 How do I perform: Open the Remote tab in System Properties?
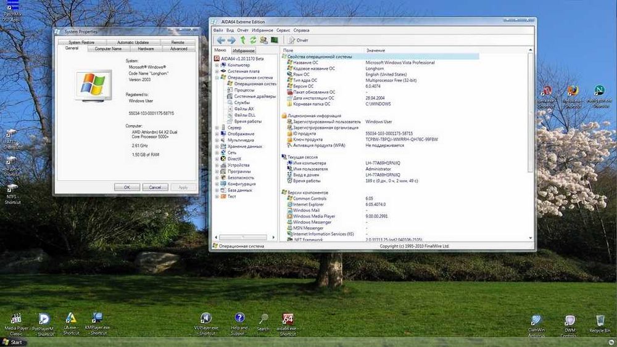(x=178, y=42)
